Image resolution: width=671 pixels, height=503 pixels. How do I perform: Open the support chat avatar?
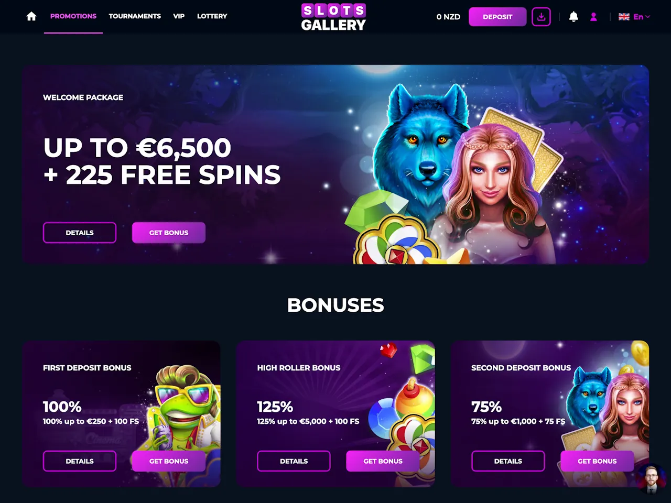coord(652,478)
